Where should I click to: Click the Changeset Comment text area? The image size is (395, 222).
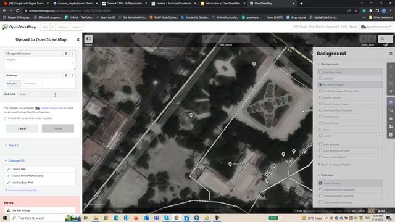tap(39, 63)
